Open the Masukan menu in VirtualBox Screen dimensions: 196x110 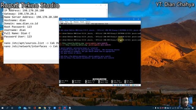76,22
